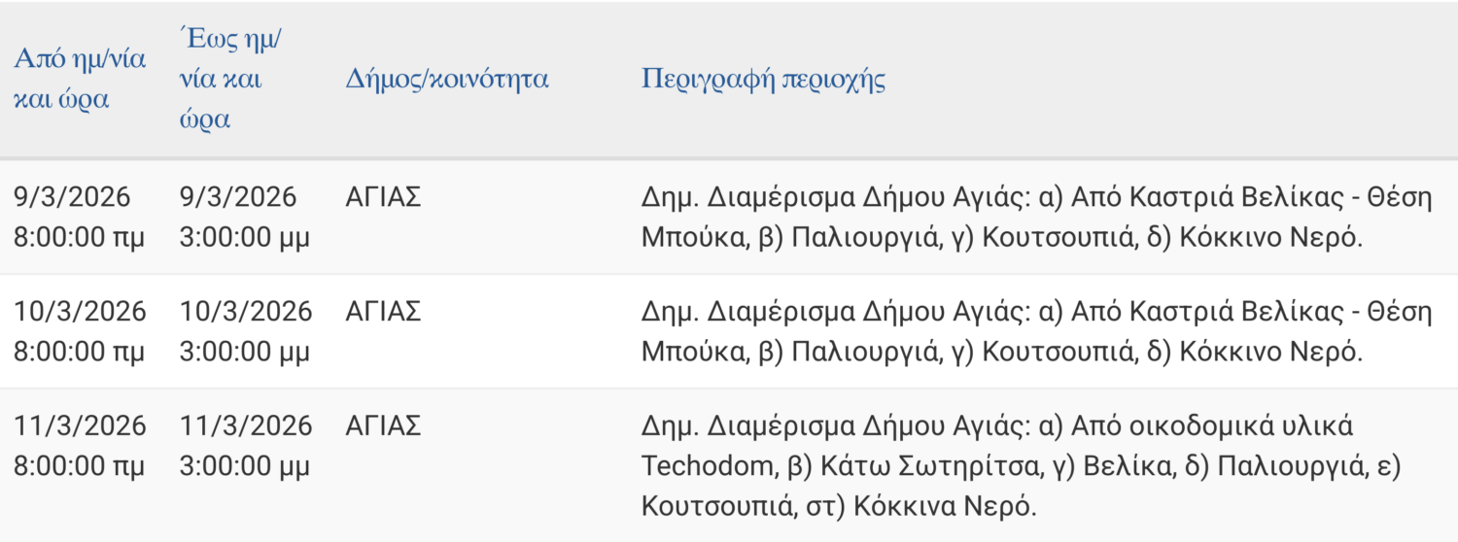Select the 11/3/2026 3:00:00 μμ end cell
This screenshot has width=1458, height=542.
(x=246, y=445)
